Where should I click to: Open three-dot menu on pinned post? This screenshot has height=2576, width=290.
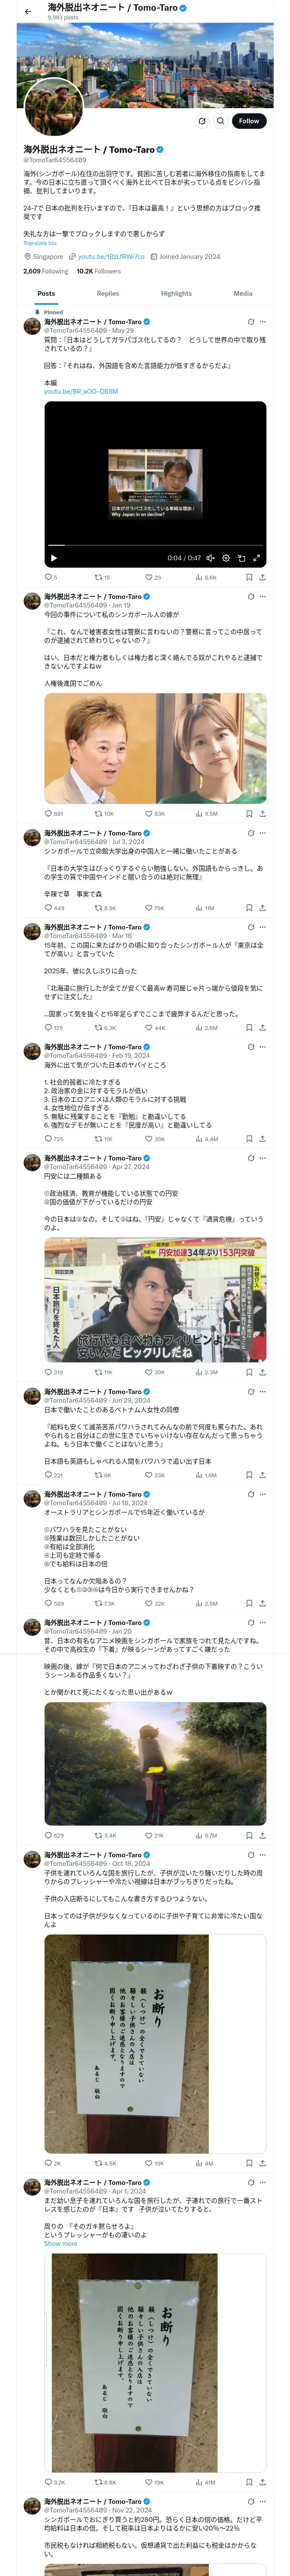(x=263, y=322)
